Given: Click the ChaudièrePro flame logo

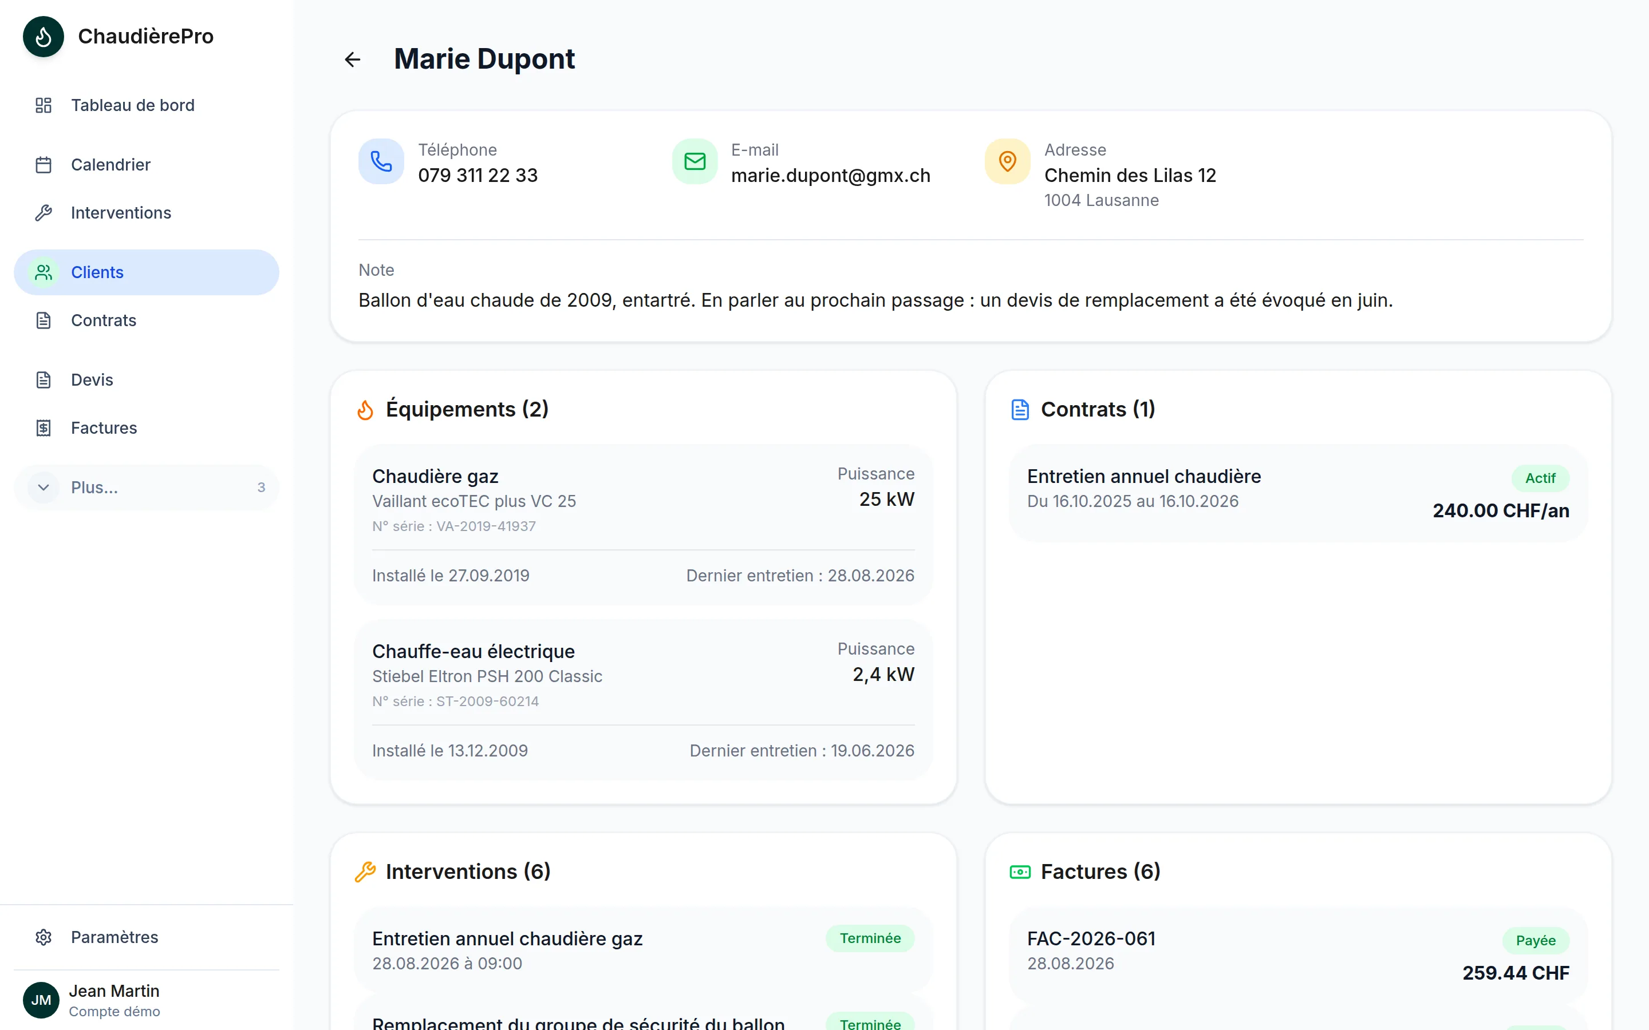Looking at the screenshot, I should 43,36.
